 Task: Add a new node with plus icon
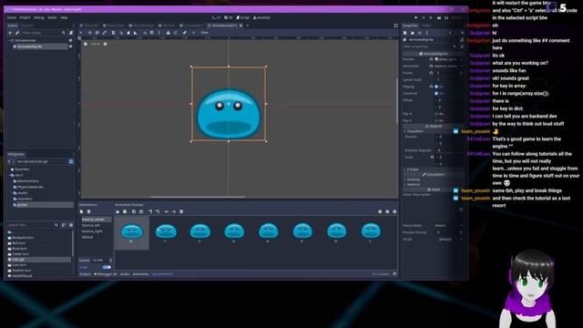coord(10,33)
